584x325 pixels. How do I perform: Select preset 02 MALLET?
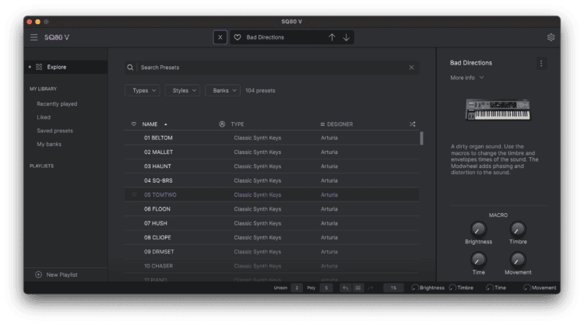[x=272, y=152]
